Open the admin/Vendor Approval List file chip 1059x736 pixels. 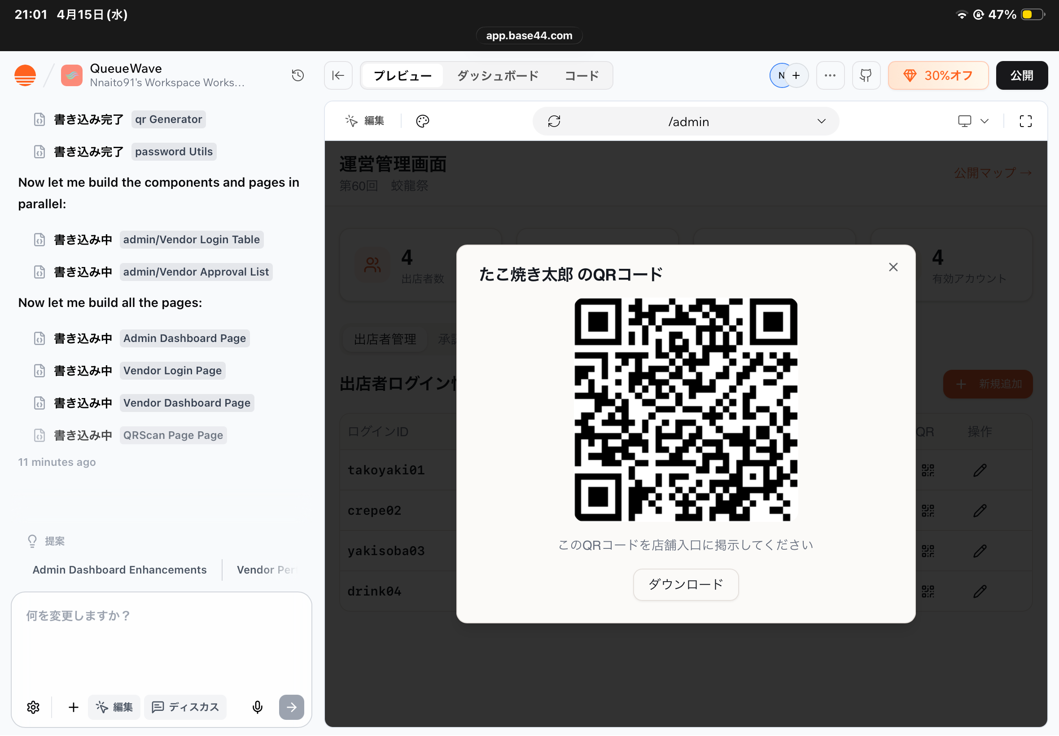coord(196,272)
